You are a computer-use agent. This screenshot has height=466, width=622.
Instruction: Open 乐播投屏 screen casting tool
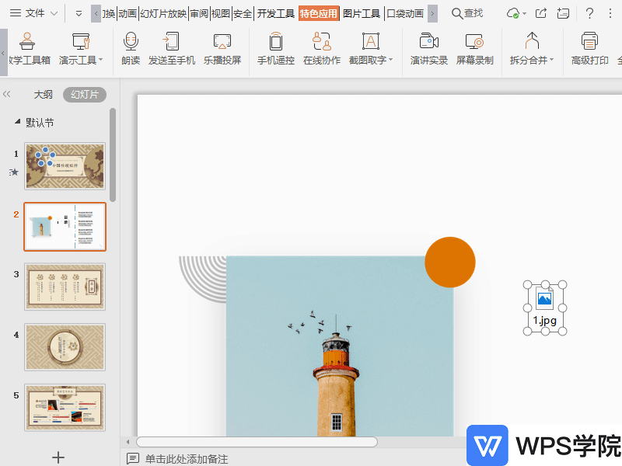click(222, 48)
